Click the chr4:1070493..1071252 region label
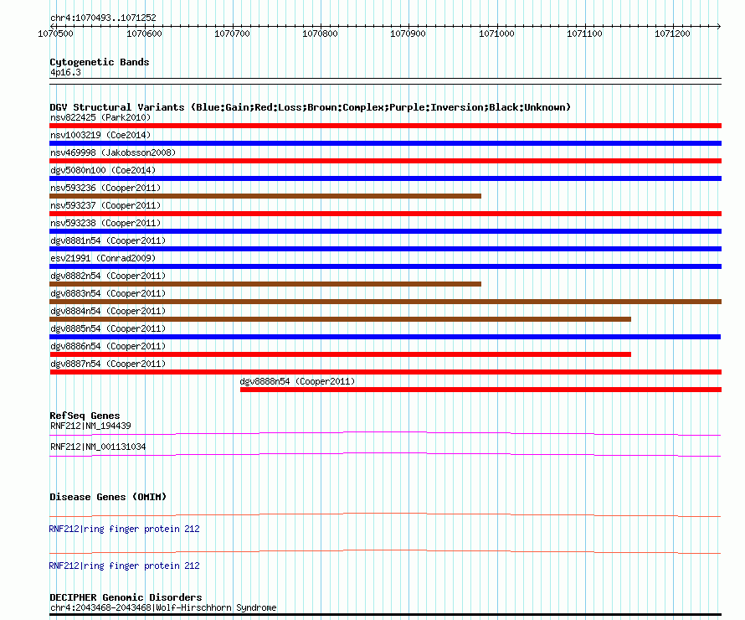The width and height of the screenshot is (745, 620). click(103, 18)
